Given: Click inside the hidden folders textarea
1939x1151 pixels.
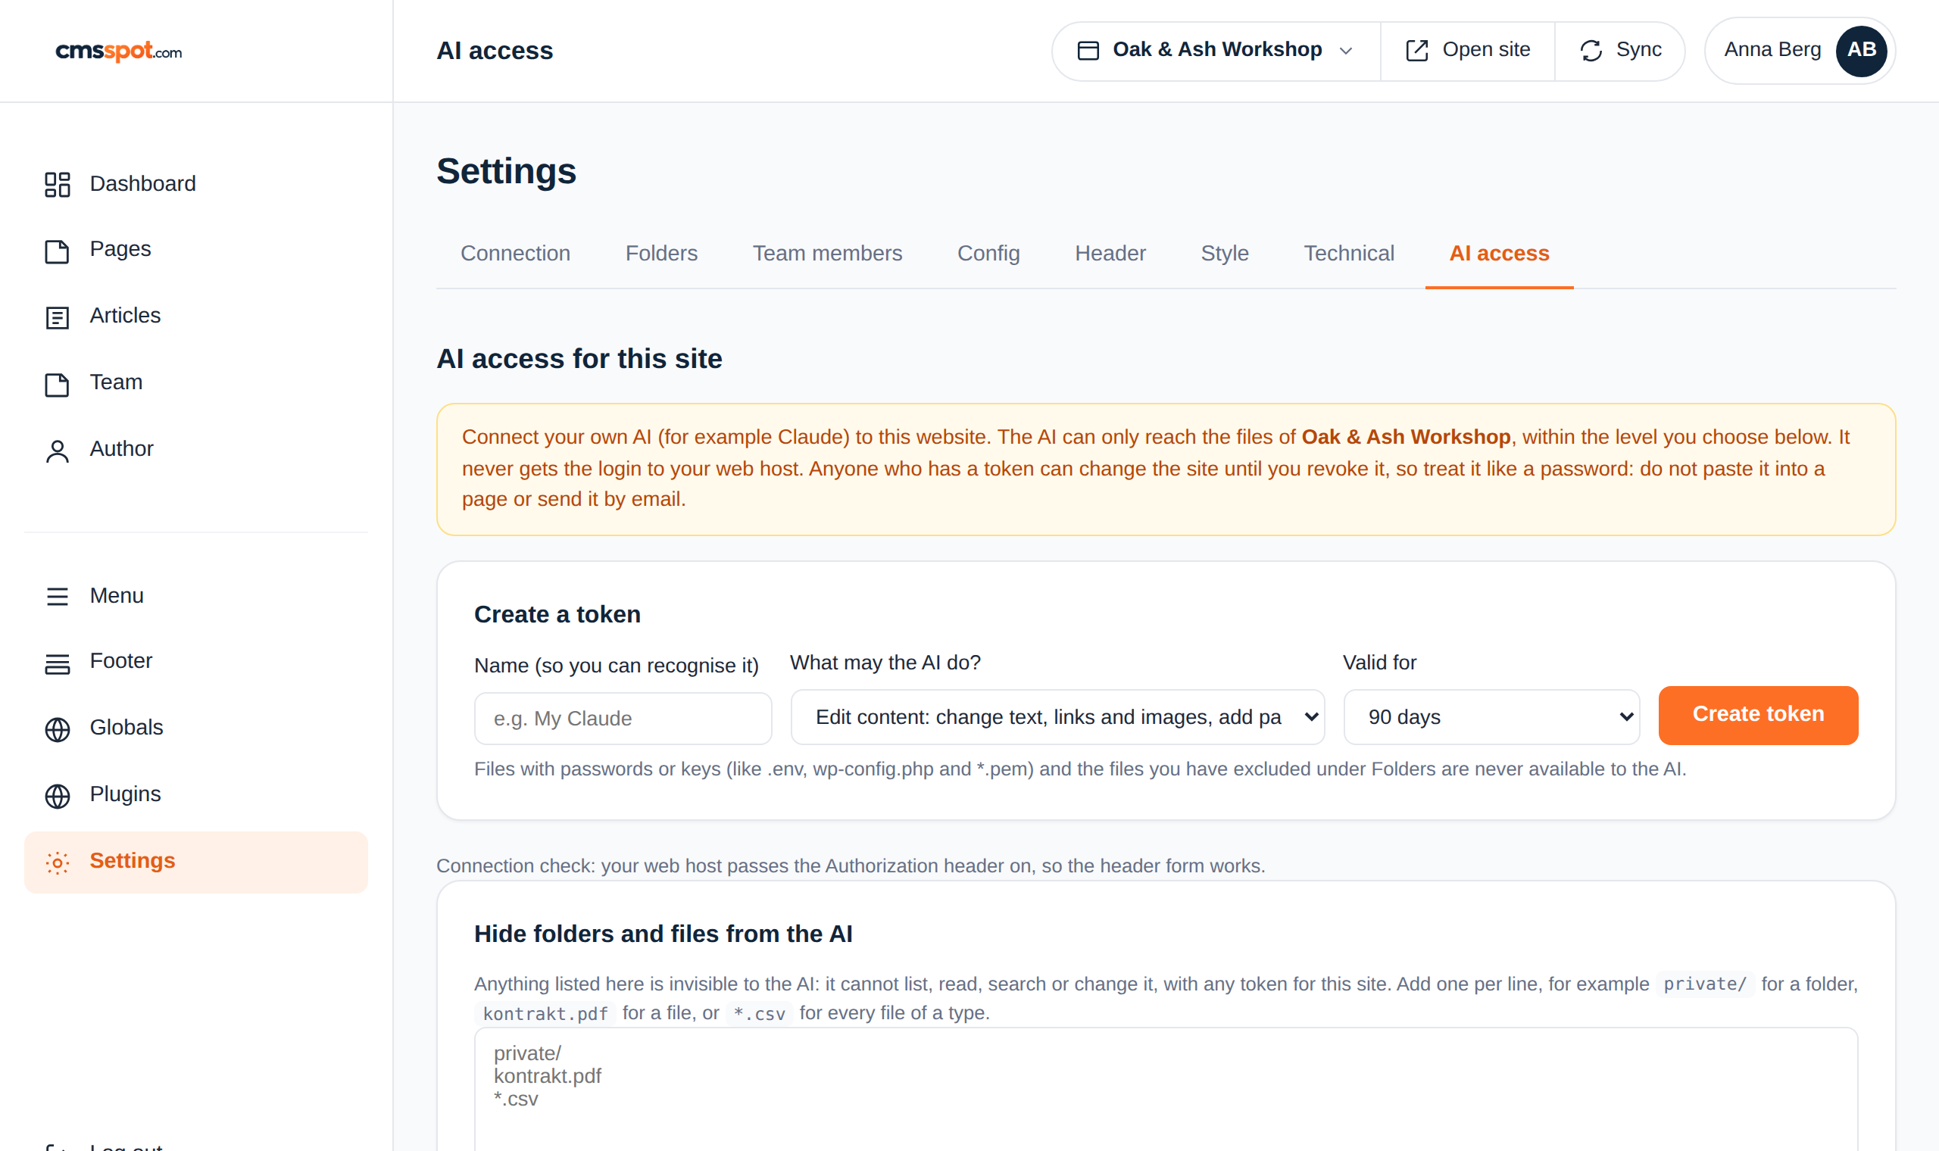Looking at the screenshot, I should tap(1165, 1089).
